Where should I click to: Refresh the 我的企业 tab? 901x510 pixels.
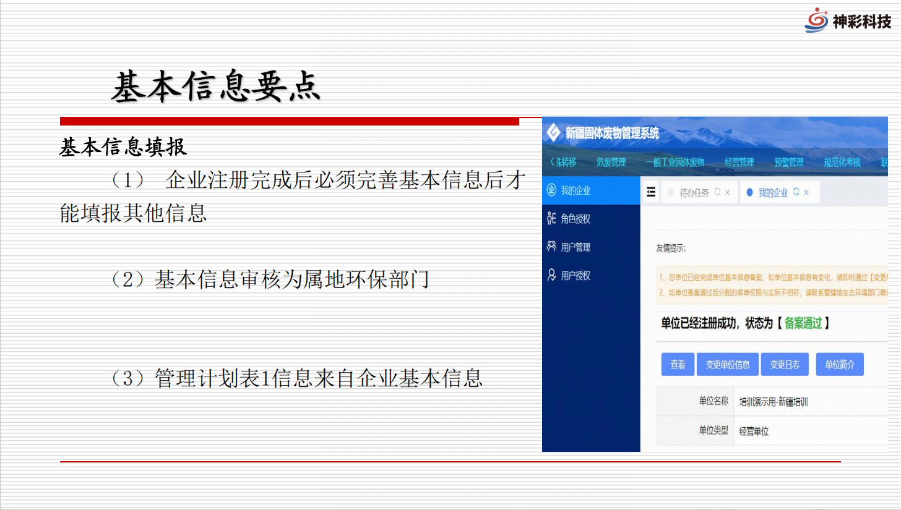(x=796, y=192)
